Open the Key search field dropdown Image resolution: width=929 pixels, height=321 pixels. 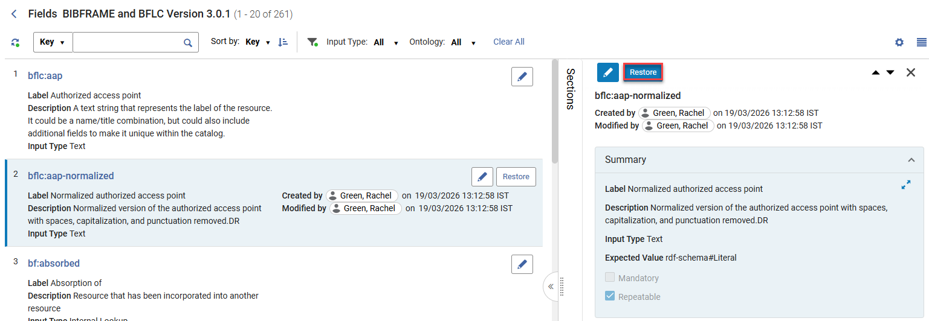[x=53, y=42]
